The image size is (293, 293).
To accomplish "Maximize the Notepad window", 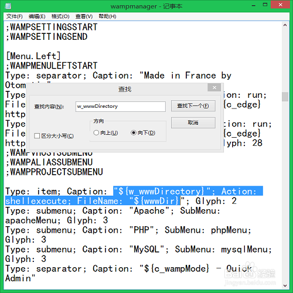I will [x=265, y=5].
